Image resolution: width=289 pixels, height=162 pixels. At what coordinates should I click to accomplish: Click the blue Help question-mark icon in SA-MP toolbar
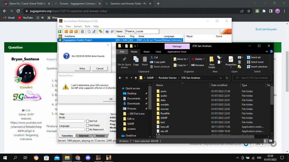coord(107,31)
